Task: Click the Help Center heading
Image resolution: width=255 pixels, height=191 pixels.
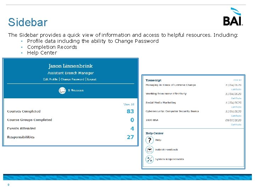Action: click(154, 133)
